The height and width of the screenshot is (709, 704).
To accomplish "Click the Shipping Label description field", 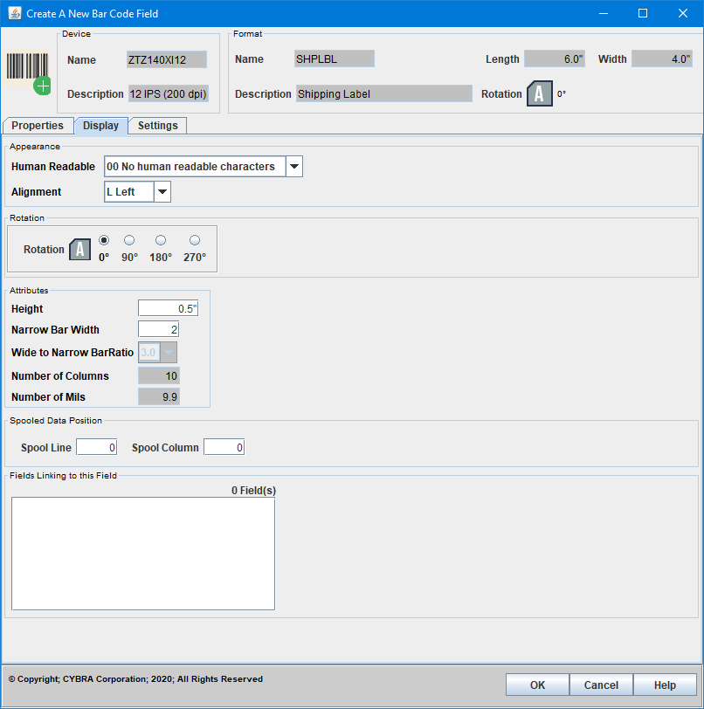I will [x=384, y=93].
